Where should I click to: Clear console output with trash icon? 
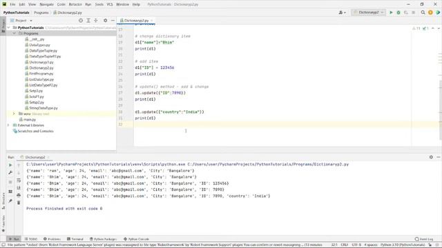pos(19,203)
